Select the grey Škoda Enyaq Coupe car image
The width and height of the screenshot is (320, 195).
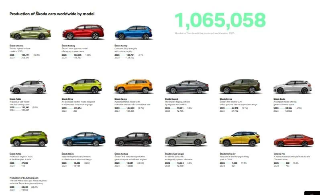[186, 139]
